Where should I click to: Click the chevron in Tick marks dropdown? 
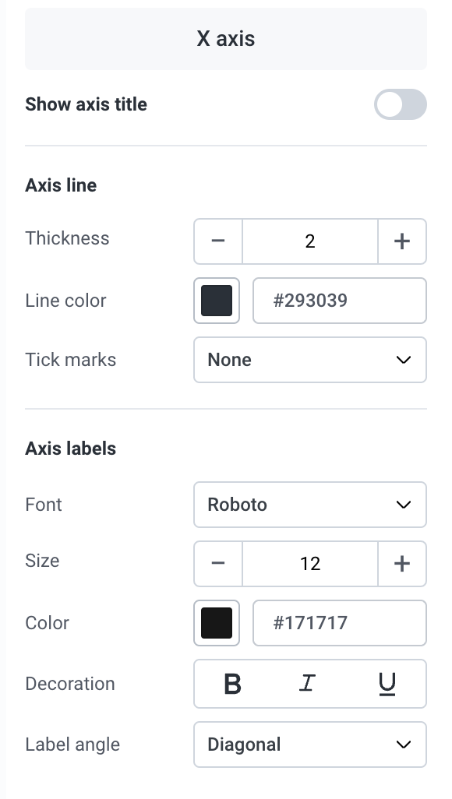(404, 360)
